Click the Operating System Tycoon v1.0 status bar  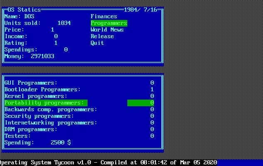(131, 163)
